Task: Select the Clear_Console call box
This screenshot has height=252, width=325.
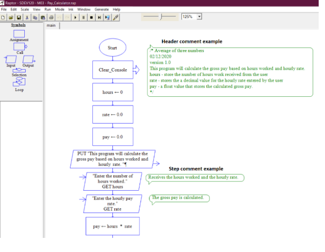Action: (x=113, y=70)
